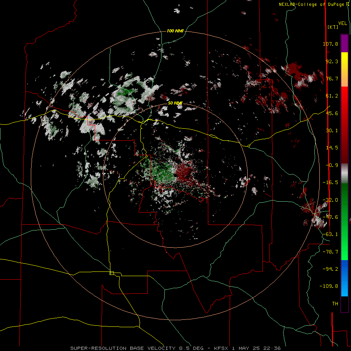Click the 30.1 velocity scale value
Viewport: 351px width, 351px height.
332,131
